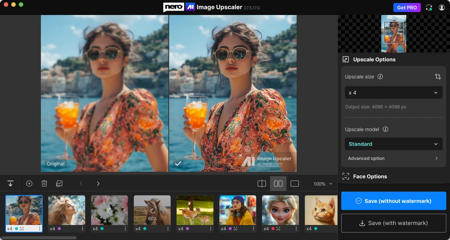This screenshot has width=450, height=240.
Task: Select the horse thumbnail processing at 80%
Action: click(x=152, y=210)
